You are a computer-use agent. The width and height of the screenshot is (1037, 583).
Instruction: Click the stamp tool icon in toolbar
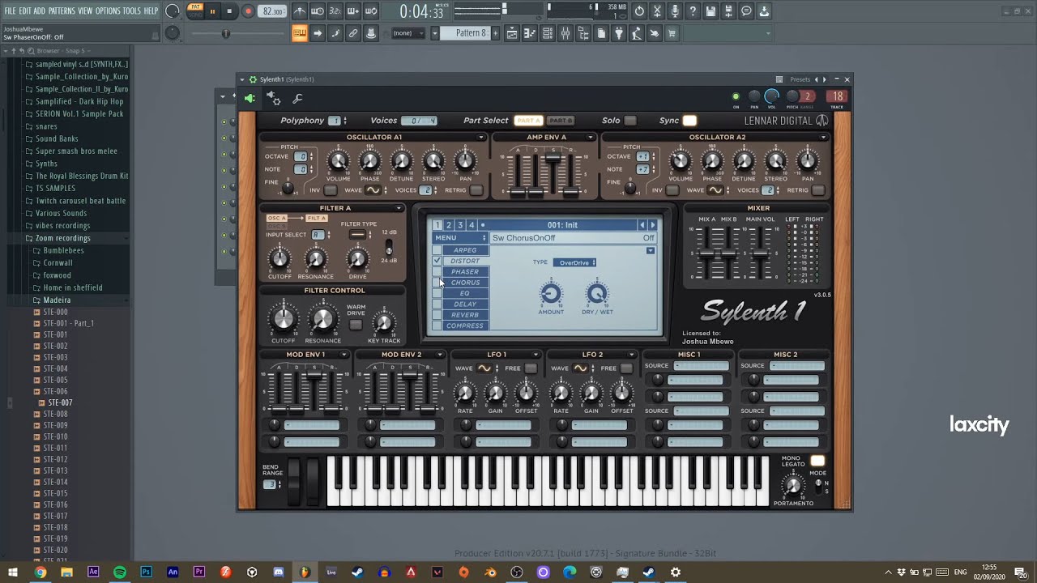(x=371, y=33)
